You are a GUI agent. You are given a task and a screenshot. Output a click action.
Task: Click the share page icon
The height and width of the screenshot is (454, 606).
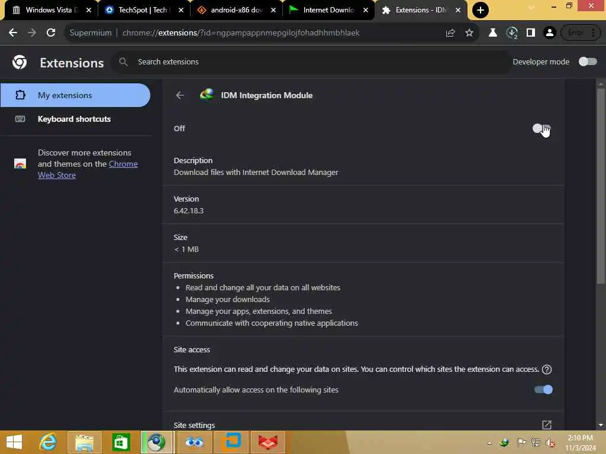450,33
